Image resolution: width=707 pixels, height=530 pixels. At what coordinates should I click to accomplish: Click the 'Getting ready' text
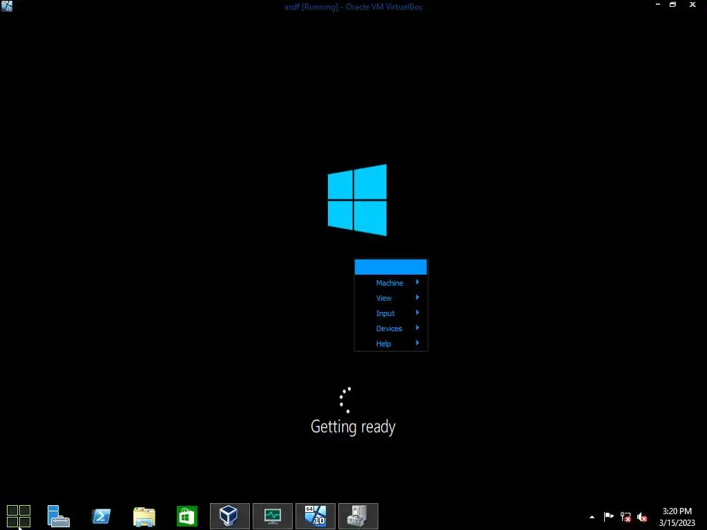click(x=353, y=426)
